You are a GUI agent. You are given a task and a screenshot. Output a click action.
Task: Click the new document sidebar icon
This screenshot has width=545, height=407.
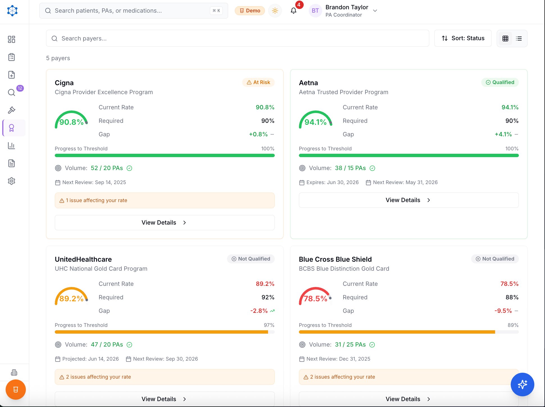[x=12, y=74]
